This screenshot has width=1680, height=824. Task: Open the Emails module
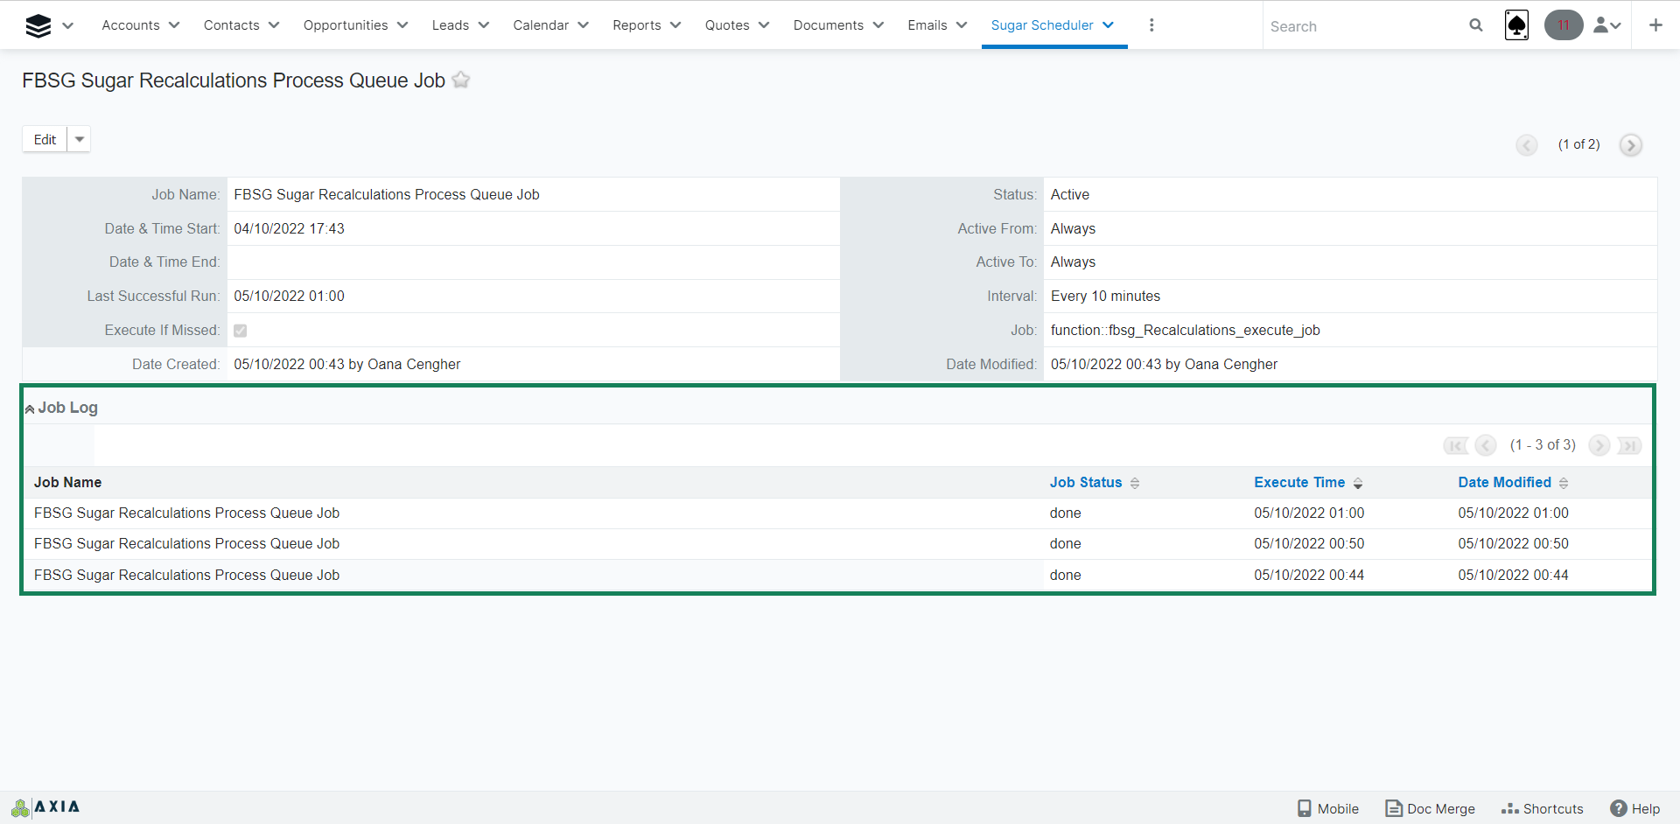tap(927, 25)
